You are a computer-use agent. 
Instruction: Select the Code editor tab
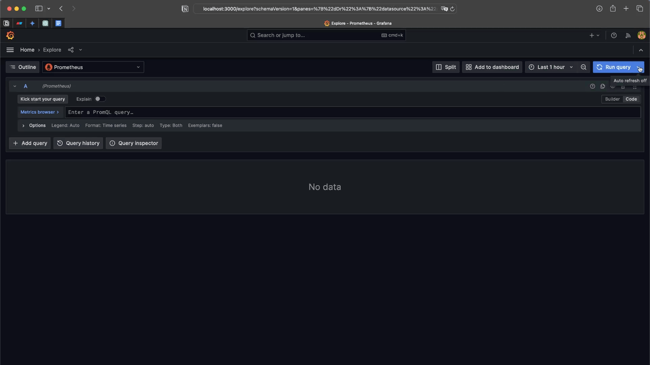(631, 99)
